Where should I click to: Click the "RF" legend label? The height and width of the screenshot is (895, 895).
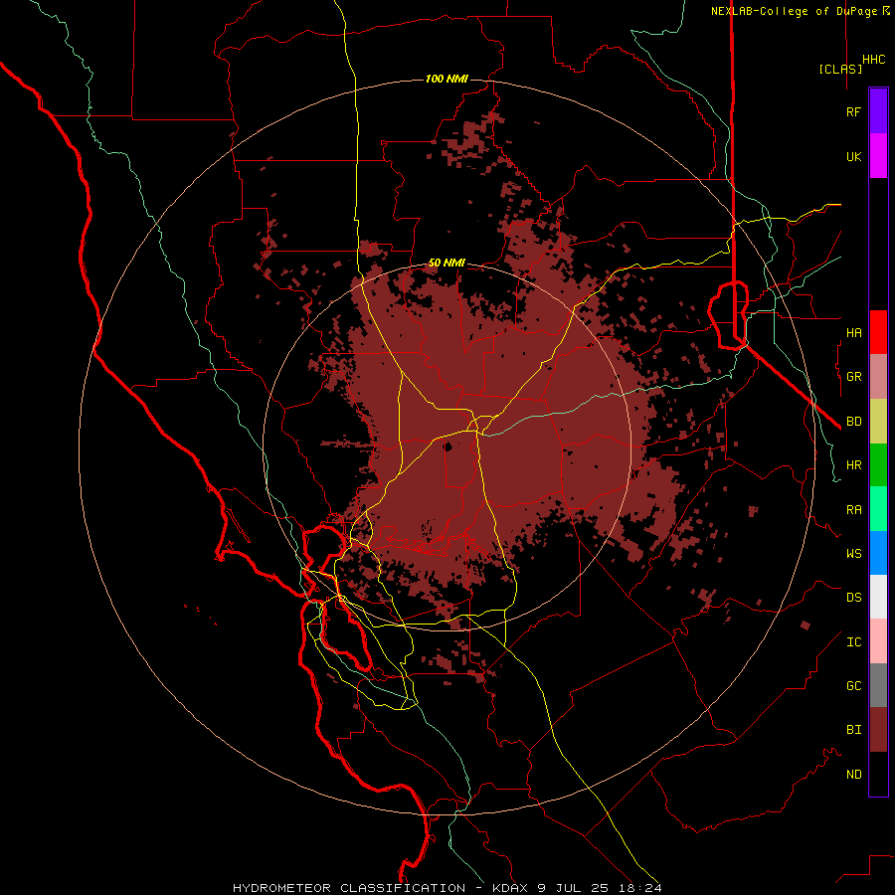pyautogui.click(x=853, y=111)
